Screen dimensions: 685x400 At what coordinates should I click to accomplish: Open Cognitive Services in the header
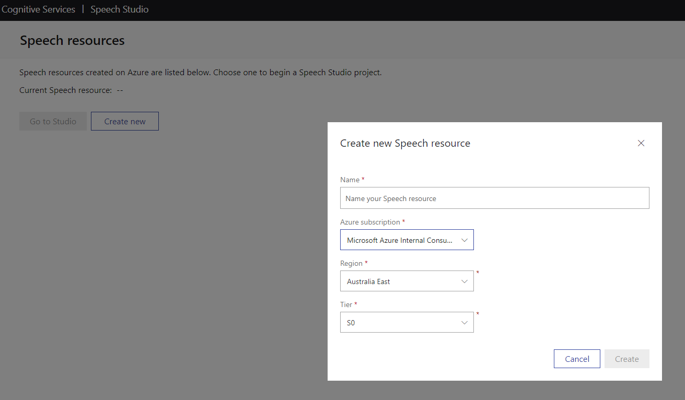coord(38,9)
